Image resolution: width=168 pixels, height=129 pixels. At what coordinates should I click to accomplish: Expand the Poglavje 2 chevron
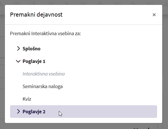18,112
